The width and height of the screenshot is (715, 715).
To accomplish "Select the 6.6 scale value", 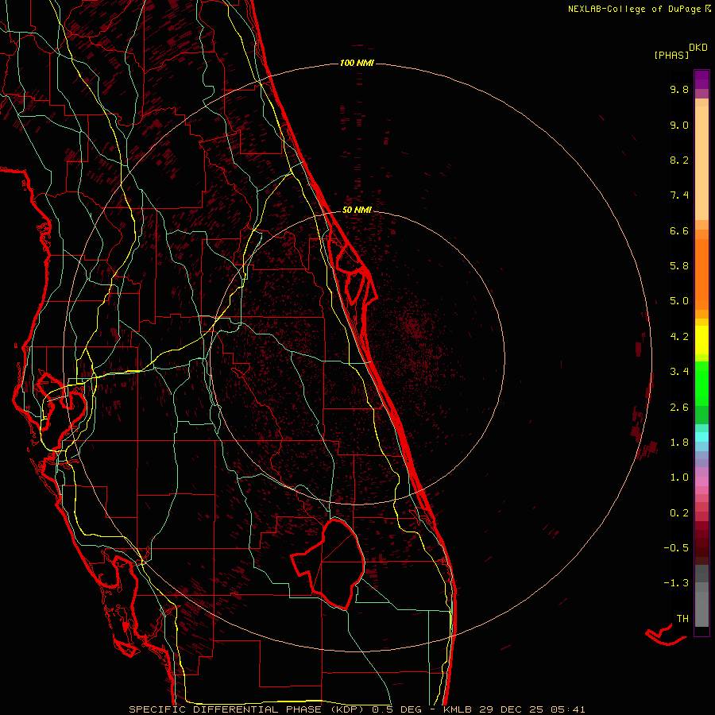I will point(679,230).
